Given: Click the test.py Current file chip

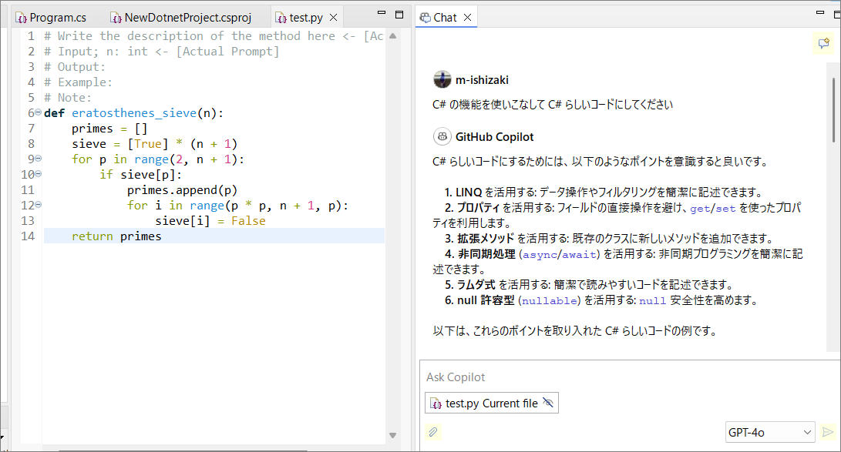Looking at the screenshot, I should tap(491, 403).
